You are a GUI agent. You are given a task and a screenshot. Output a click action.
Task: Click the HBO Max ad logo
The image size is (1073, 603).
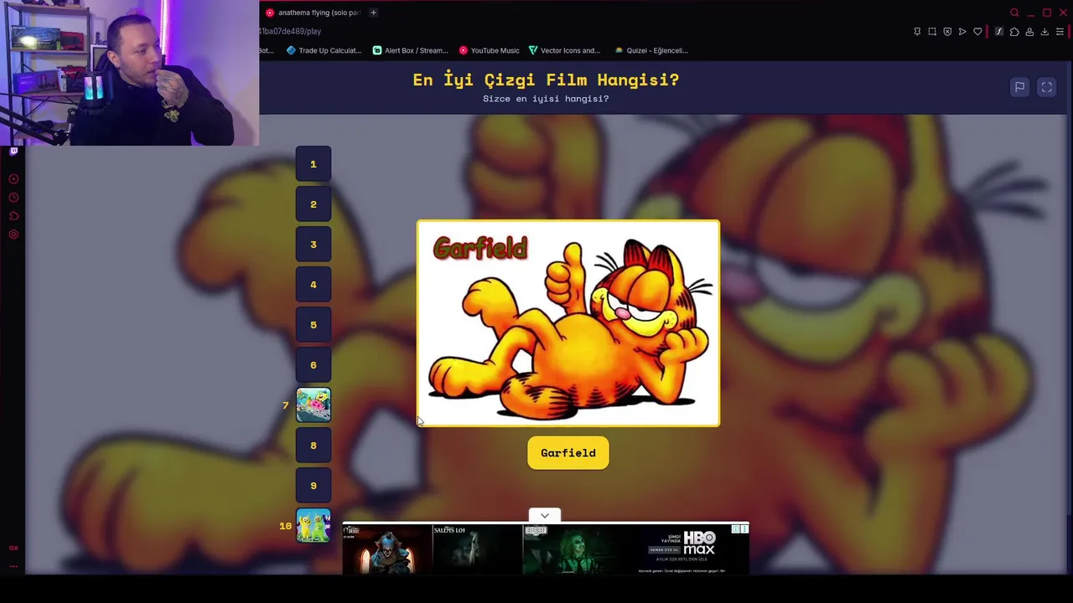[698, 543]
